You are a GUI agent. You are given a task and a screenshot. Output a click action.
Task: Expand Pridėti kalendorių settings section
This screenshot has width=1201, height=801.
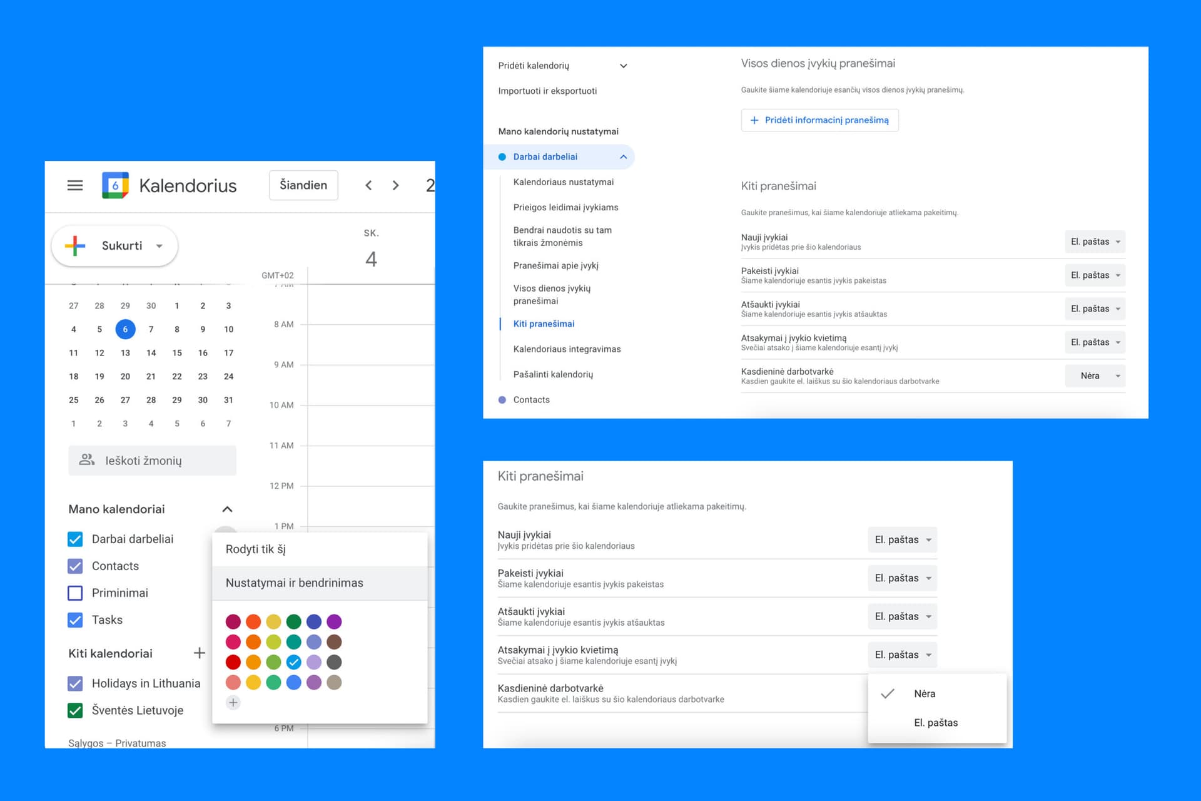click(x=623, y=66)
